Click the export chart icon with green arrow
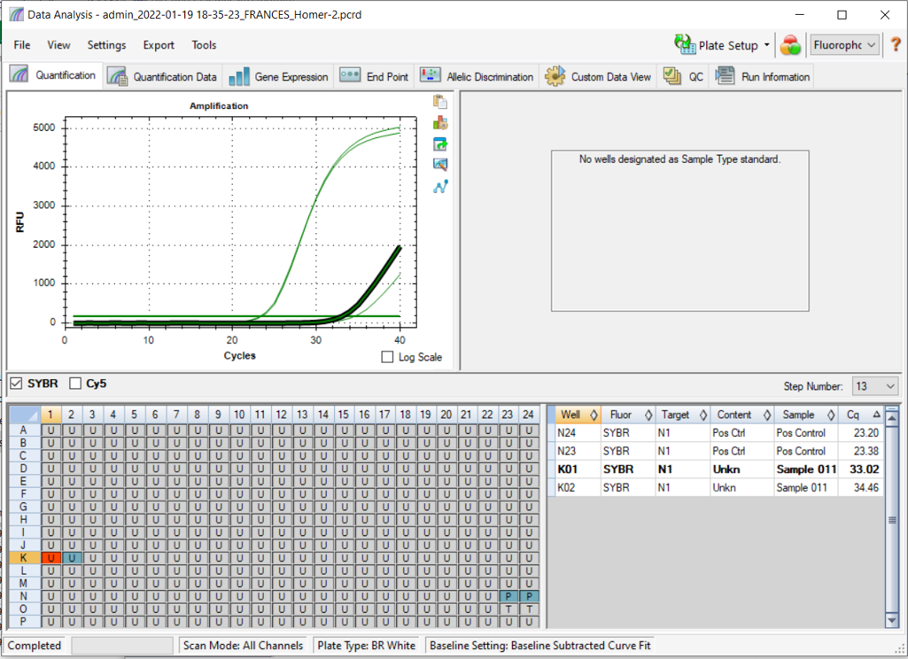This screenshot has width=908, height=659. tap(439, 143)
